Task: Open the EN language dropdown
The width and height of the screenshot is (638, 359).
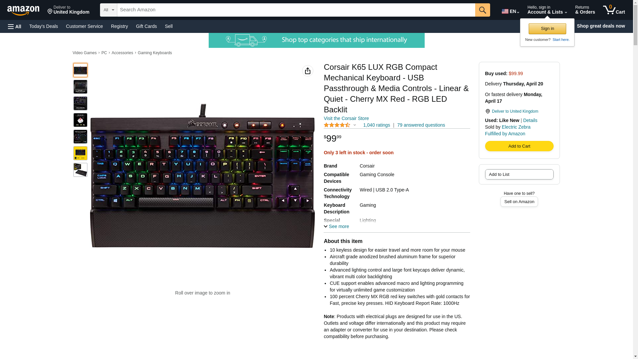Action: pos(510,11)
